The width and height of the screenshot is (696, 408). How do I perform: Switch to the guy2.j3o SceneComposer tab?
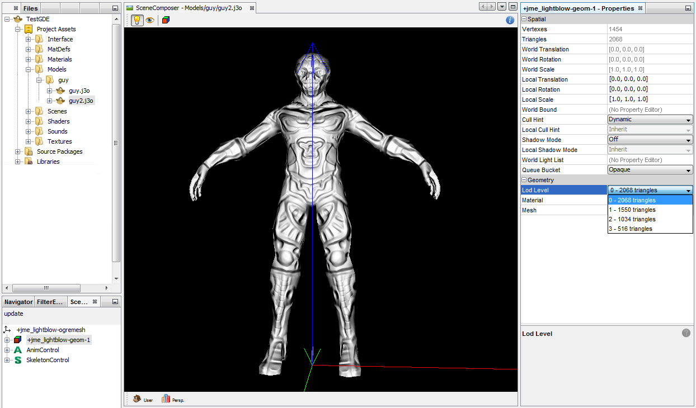click(x=187, y=8)
